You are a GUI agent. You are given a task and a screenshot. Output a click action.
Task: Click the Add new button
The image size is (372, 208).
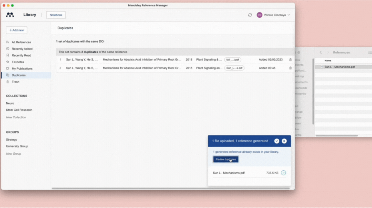point(17,30)
